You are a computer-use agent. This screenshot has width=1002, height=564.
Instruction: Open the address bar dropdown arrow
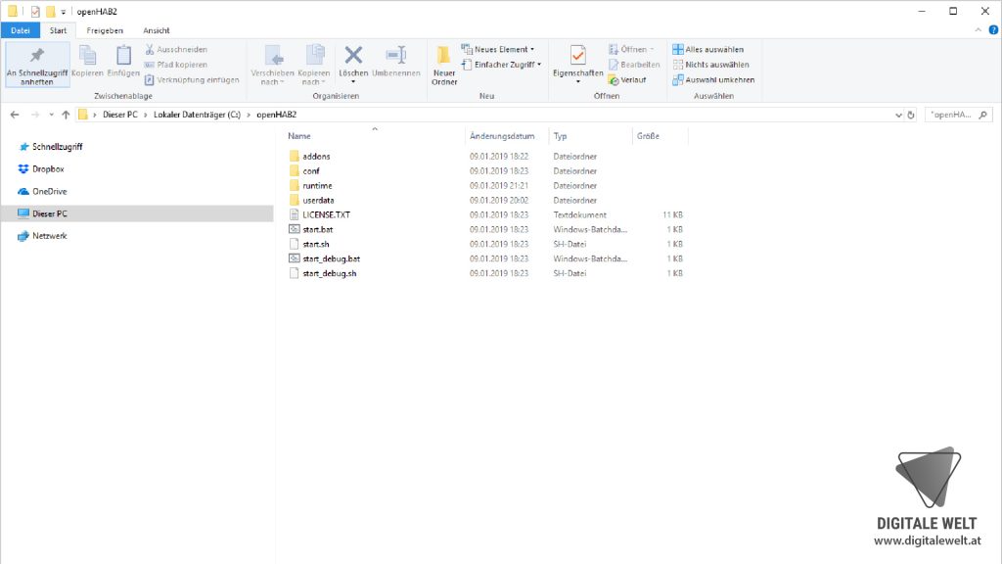point(897,114)
